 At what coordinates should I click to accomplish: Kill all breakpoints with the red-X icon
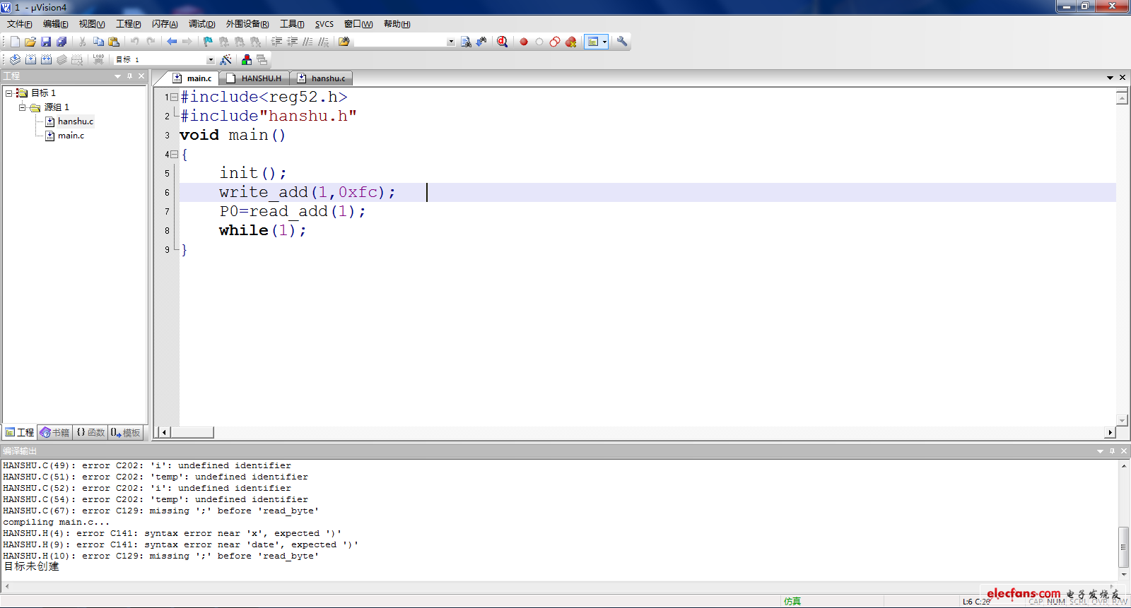(x=571, y=42)
